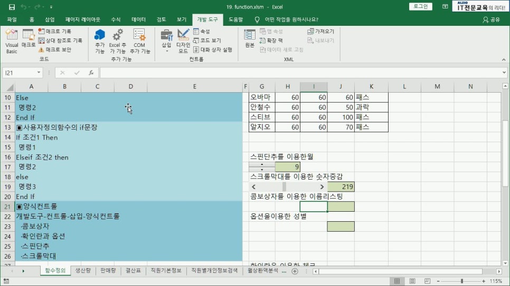Open 추가 기능 add-ins
Image resolution: width=510 pixels, height=286 pixels.
[100, 41]
